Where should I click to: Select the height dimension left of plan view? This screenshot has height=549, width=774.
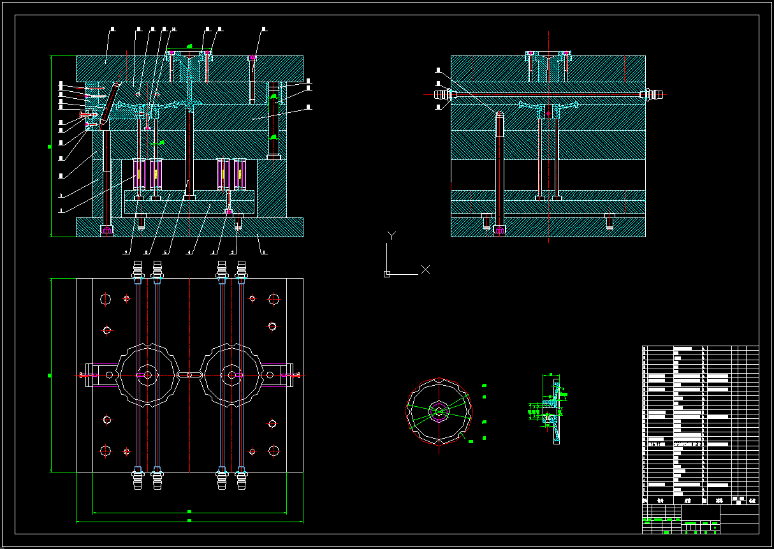coord(50,375)
